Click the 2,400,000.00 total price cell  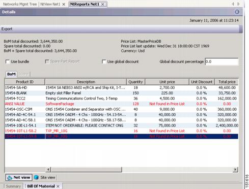coord(227,125)
